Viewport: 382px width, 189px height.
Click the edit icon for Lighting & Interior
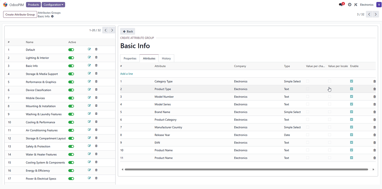(x=89, y=58)
